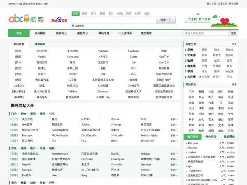Click 更多>> in the [门户] row
Screen dimensions: 247x185
click(174, 119)
